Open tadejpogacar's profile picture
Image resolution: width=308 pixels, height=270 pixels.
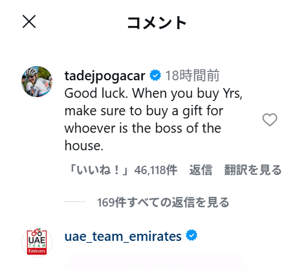[37, 82]
